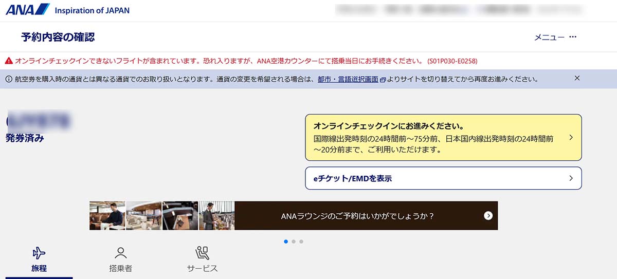Select second carousel dot indicator

[x=294, y=241]
